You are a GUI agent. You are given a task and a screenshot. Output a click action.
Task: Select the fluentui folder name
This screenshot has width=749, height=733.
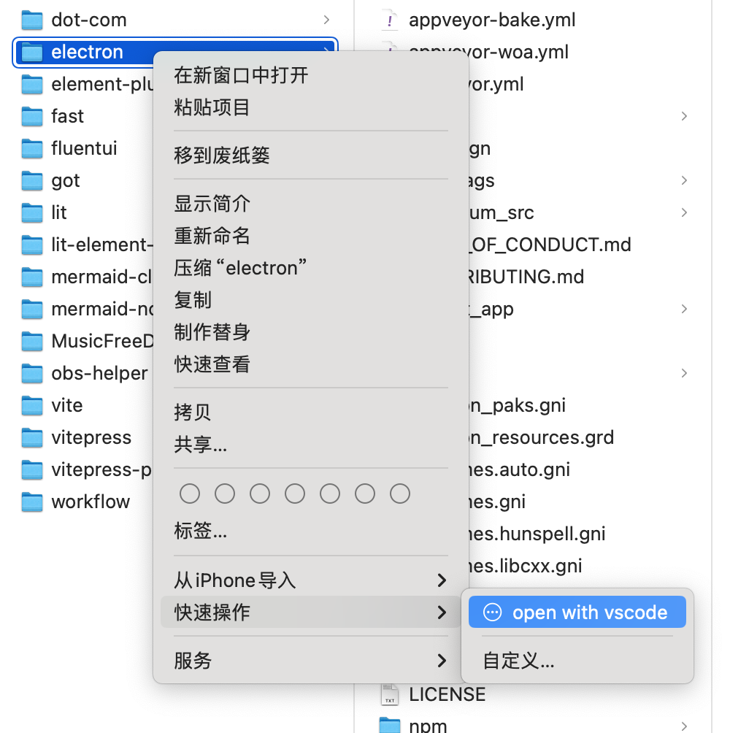(84, 149)
